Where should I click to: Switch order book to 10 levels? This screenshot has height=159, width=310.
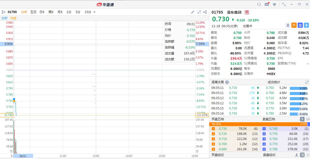click(307, 119)
